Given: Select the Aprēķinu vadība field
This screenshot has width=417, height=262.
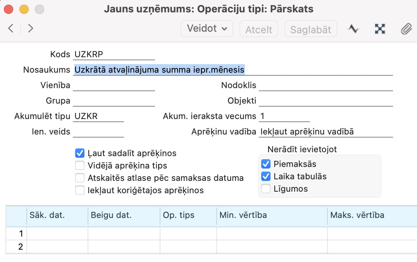Looking at the screenshot, I should click(x=326, y=132).
